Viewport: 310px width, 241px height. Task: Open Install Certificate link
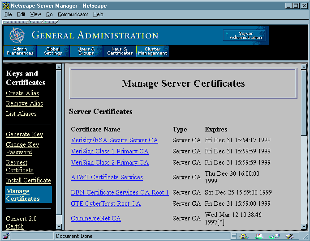(x=29, y=180)
